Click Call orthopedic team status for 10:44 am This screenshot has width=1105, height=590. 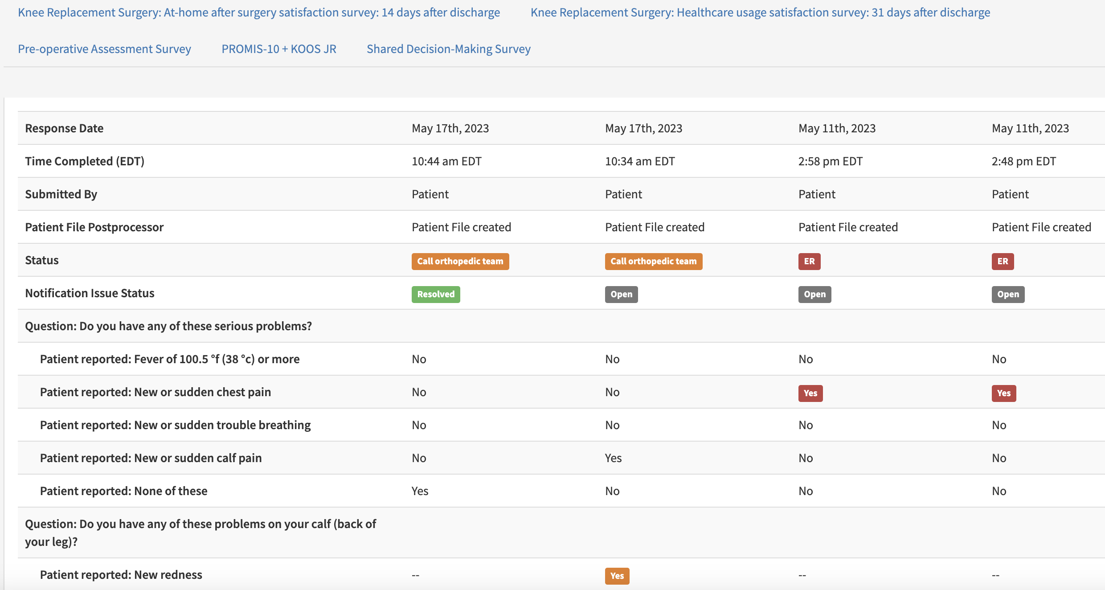(x=460, y=261)
